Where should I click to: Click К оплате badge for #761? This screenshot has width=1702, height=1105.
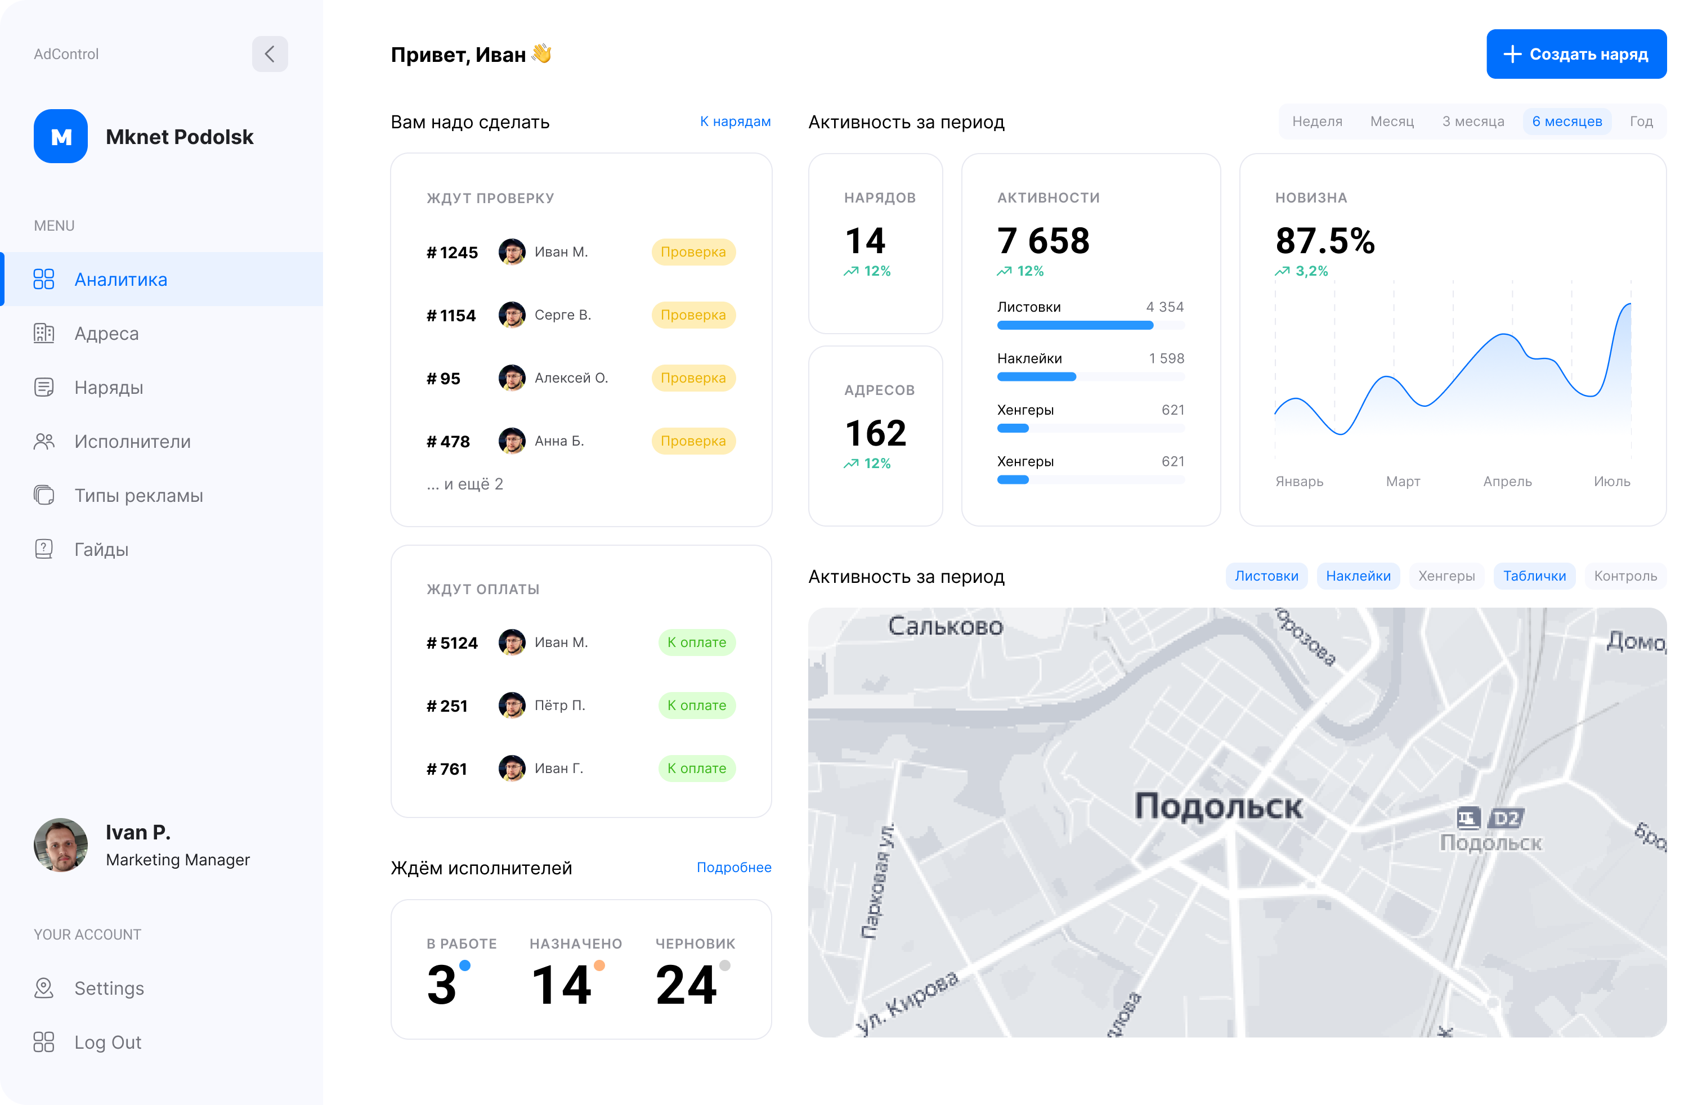click(x=697, y=767)
